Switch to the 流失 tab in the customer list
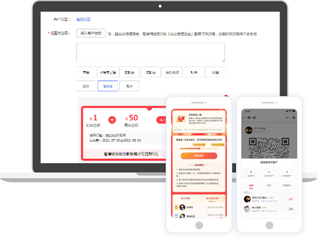 (268, 185)
